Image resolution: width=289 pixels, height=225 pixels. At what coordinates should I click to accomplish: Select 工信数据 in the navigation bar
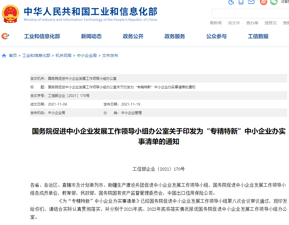[x=258, y=36]
